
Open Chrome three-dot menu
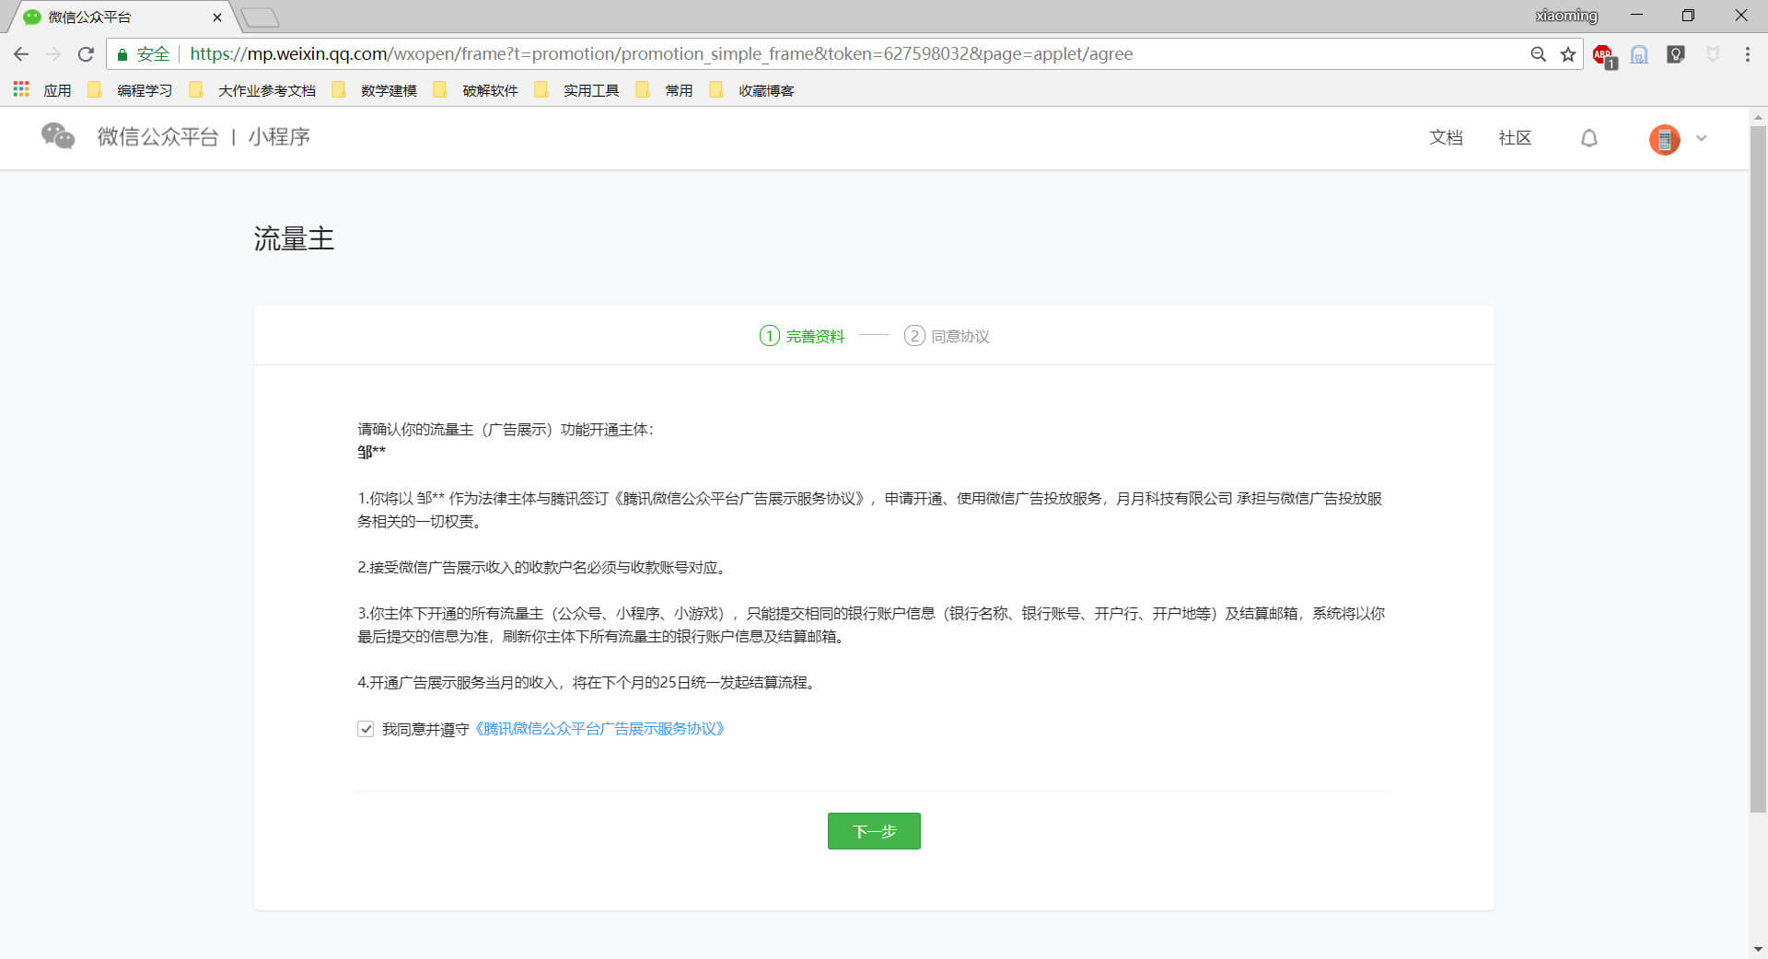[1747, 54]
